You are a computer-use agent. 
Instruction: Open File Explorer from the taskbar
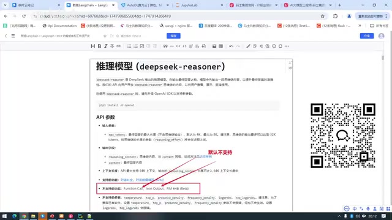point(33,216)
